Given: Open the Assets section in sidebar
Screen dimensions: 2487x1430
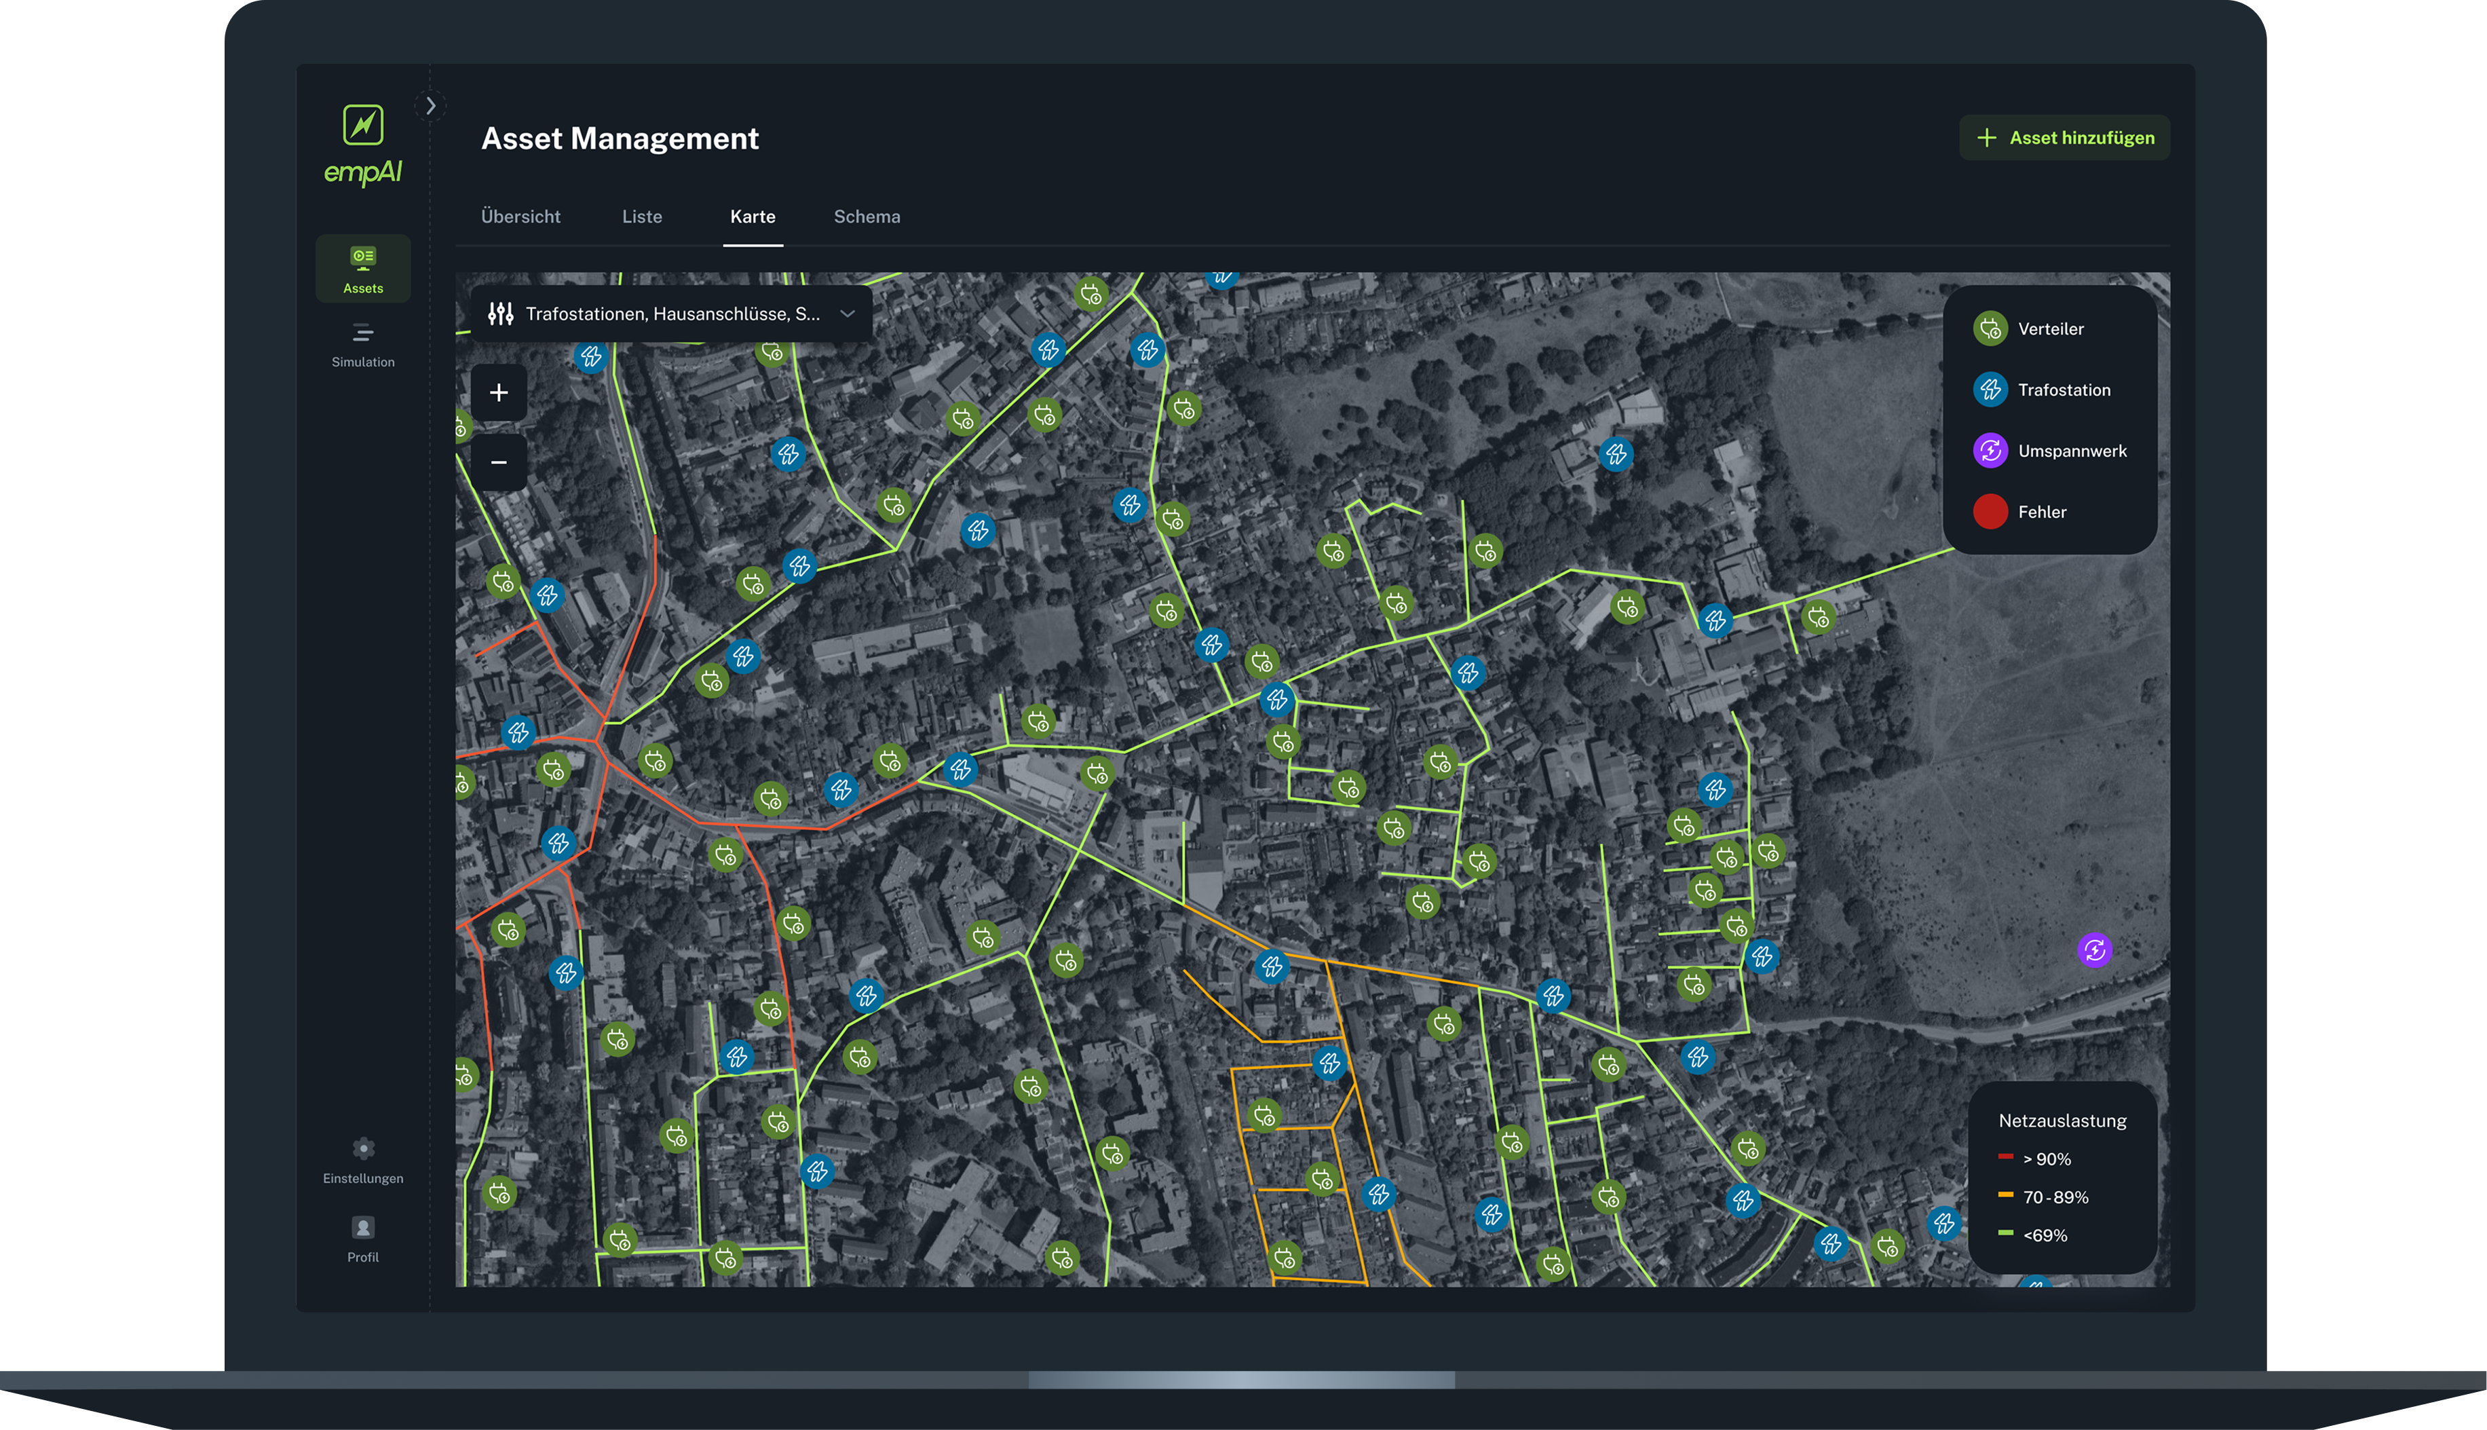Looking at the screenshot, I should coord(362,268).
